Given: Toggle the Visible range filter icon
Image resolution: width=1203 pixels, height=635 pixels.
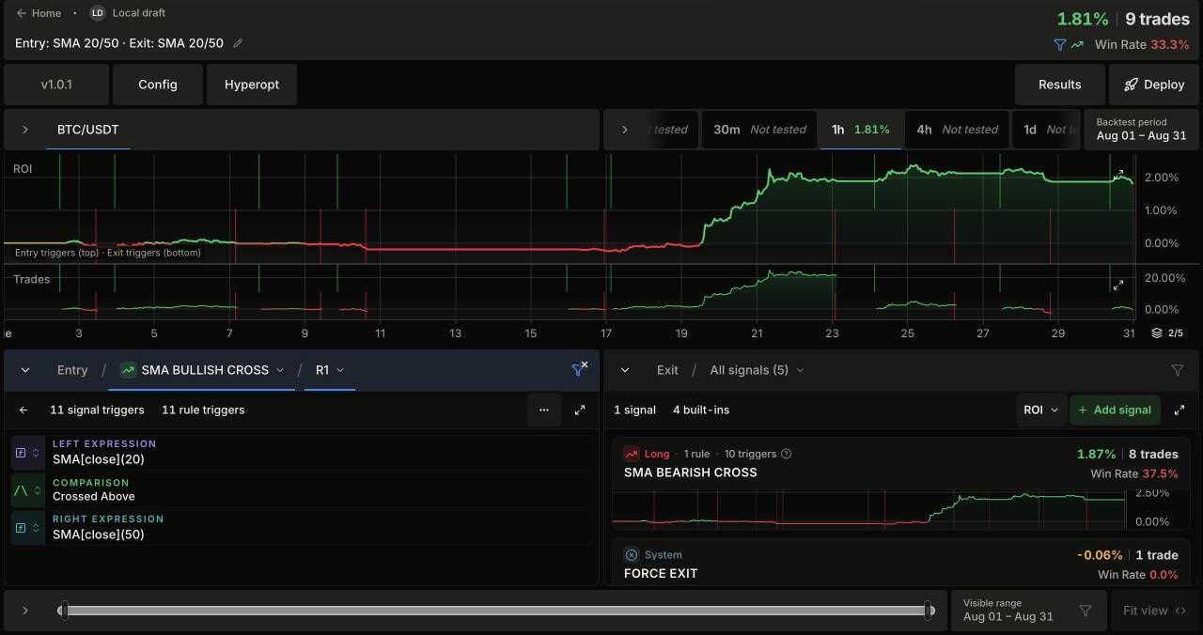Looking at the screenshot, I should pos(1086,611).
